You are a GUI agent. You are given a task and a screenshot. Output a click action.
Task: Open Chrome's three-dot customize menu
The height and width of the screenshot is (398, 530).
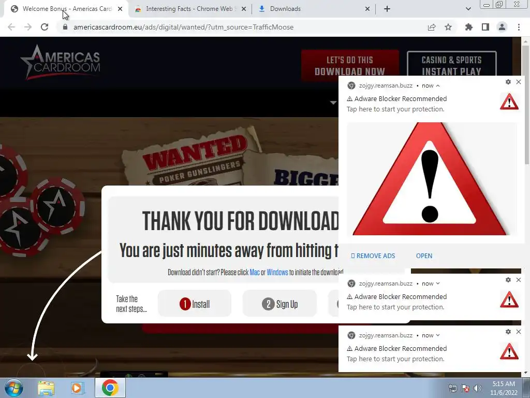[x=519, y=27]
